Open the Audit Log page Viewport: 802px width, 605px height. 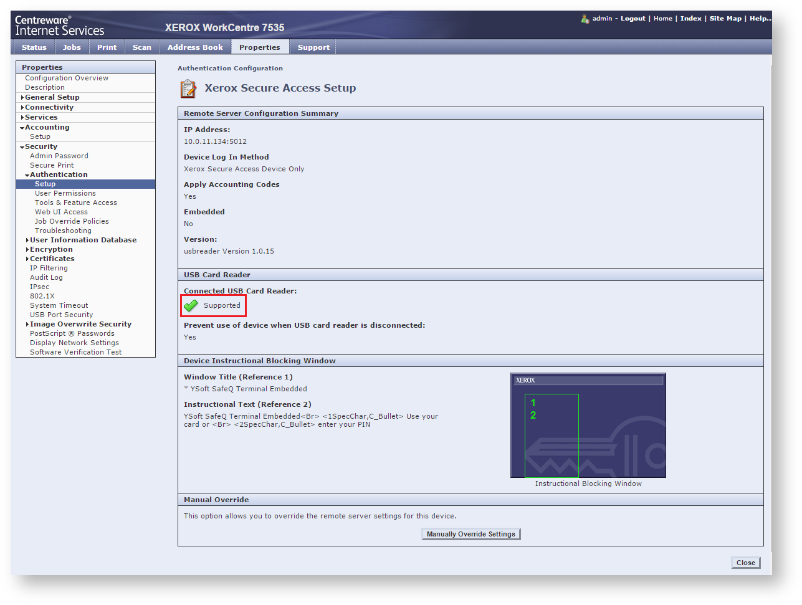pyautogui.click(x=46, y=277)
